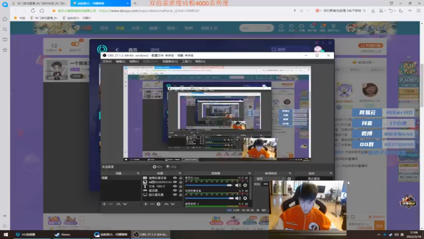Open 视频采集设备 mixer settings gear
The image size is (424, 239).
click(x=245, y=198)
